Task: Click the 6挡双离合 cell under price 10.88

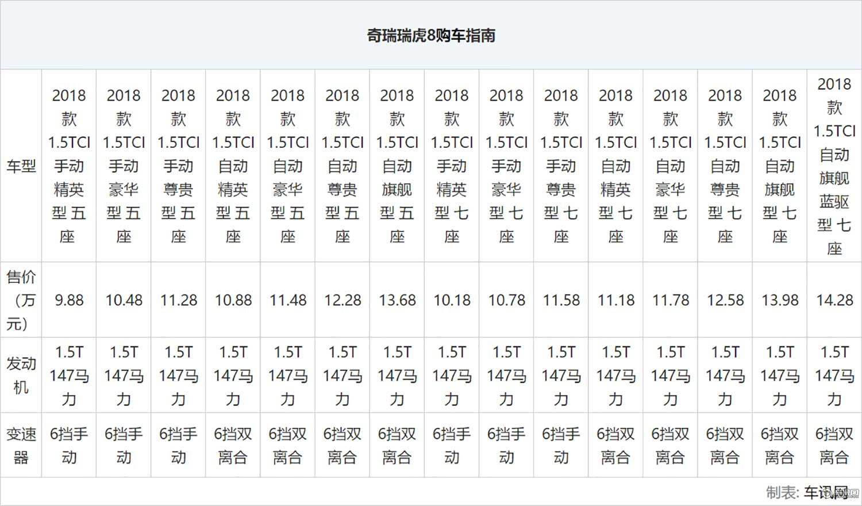Action: pos(233,446)
